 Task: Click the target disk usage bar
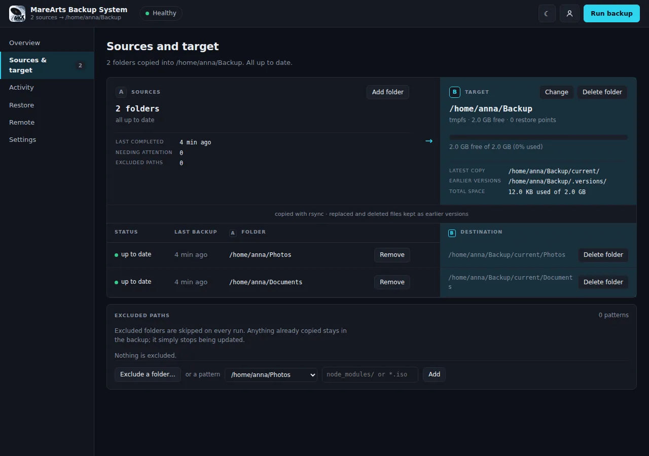point(538,137)
